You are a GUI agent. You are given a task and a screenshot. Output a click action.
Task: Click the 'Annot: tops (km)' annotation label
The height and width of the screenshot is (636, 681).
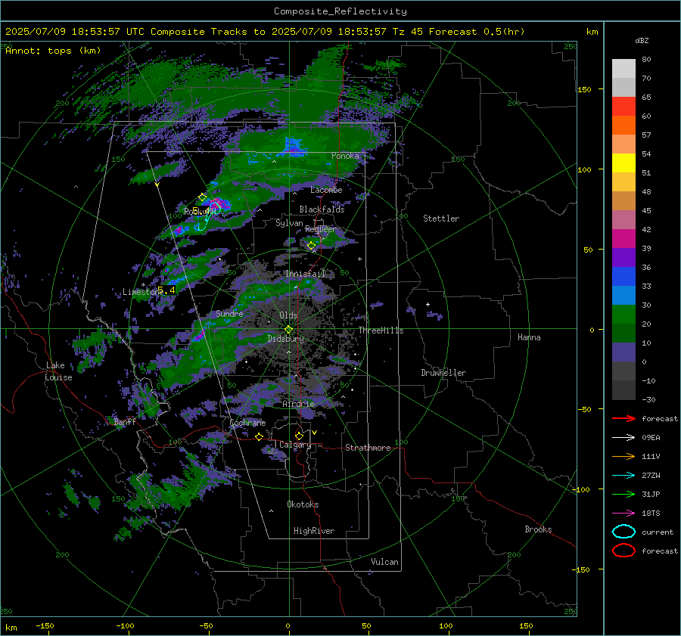point(53,51)
